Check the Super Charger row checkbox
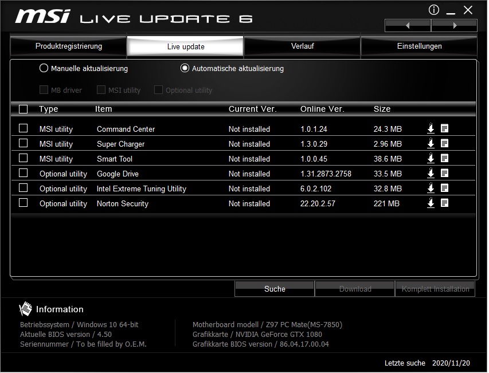 tap(24, 144)
